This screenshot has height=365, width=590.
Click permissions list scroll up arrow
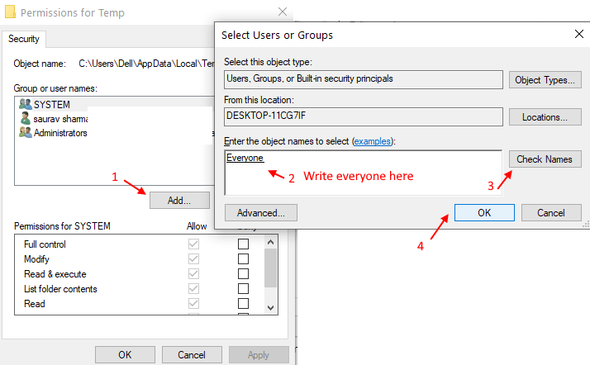[270, 242]
